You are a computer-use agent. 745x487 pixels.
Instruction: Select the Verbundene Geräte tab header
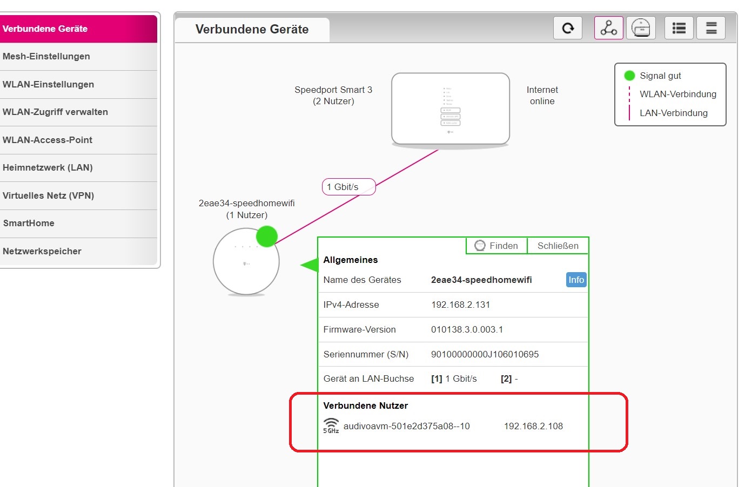(252, 30)
